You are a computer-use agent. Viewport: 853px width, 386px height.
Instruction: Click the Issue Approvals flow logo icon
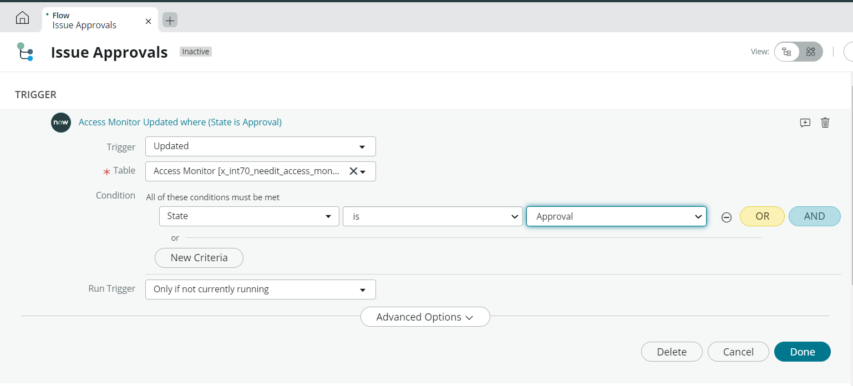[26, 52]
